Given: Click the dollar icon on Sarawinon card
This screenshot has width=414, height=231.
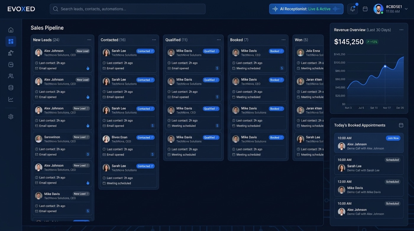Looking at the screenshot, I should tap(88, 154).
